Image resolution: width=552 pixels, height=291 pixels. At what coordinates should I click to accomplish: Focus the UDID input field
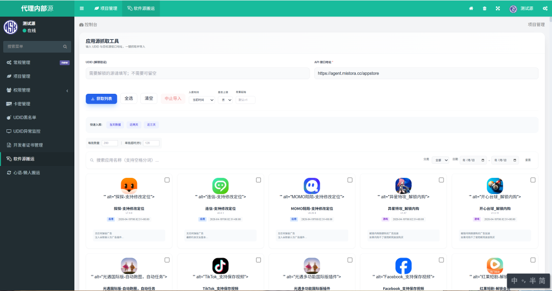(198, 73)
